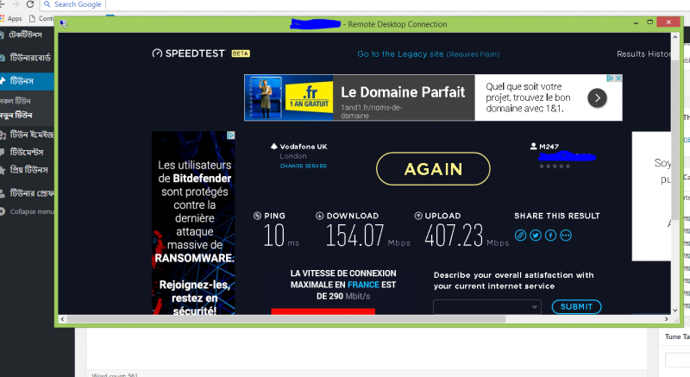Screen dimensions: 690x377
Task: Select টিউনস menu item in sidebar
Action: [27, 81]
